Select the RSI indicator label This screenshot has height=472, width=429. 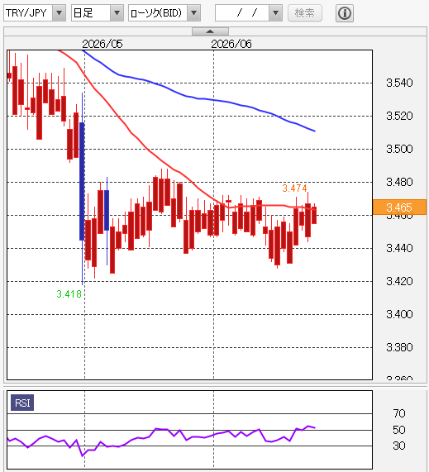(x=22, y=403)
